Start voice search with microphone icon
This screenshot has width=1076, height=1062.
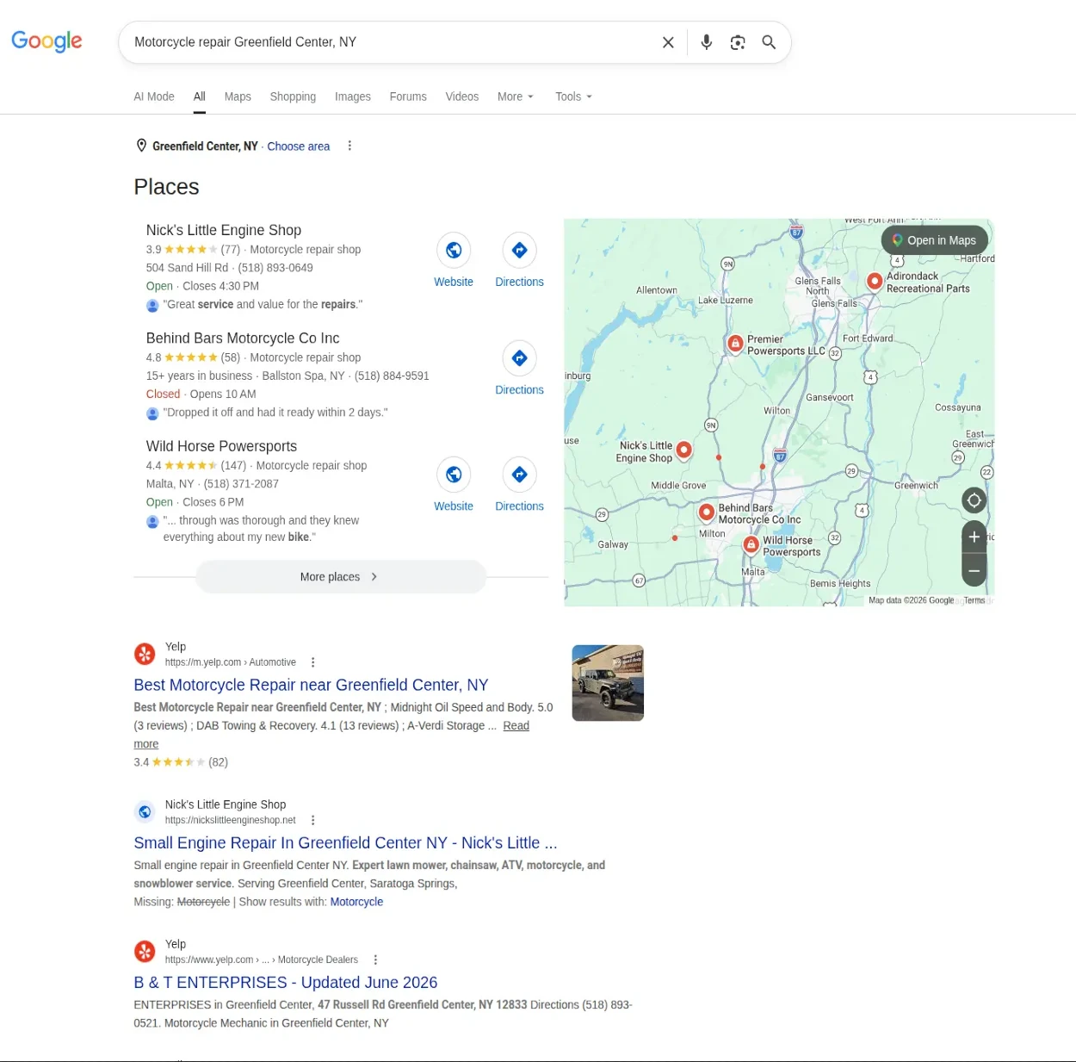coord(707,42)
